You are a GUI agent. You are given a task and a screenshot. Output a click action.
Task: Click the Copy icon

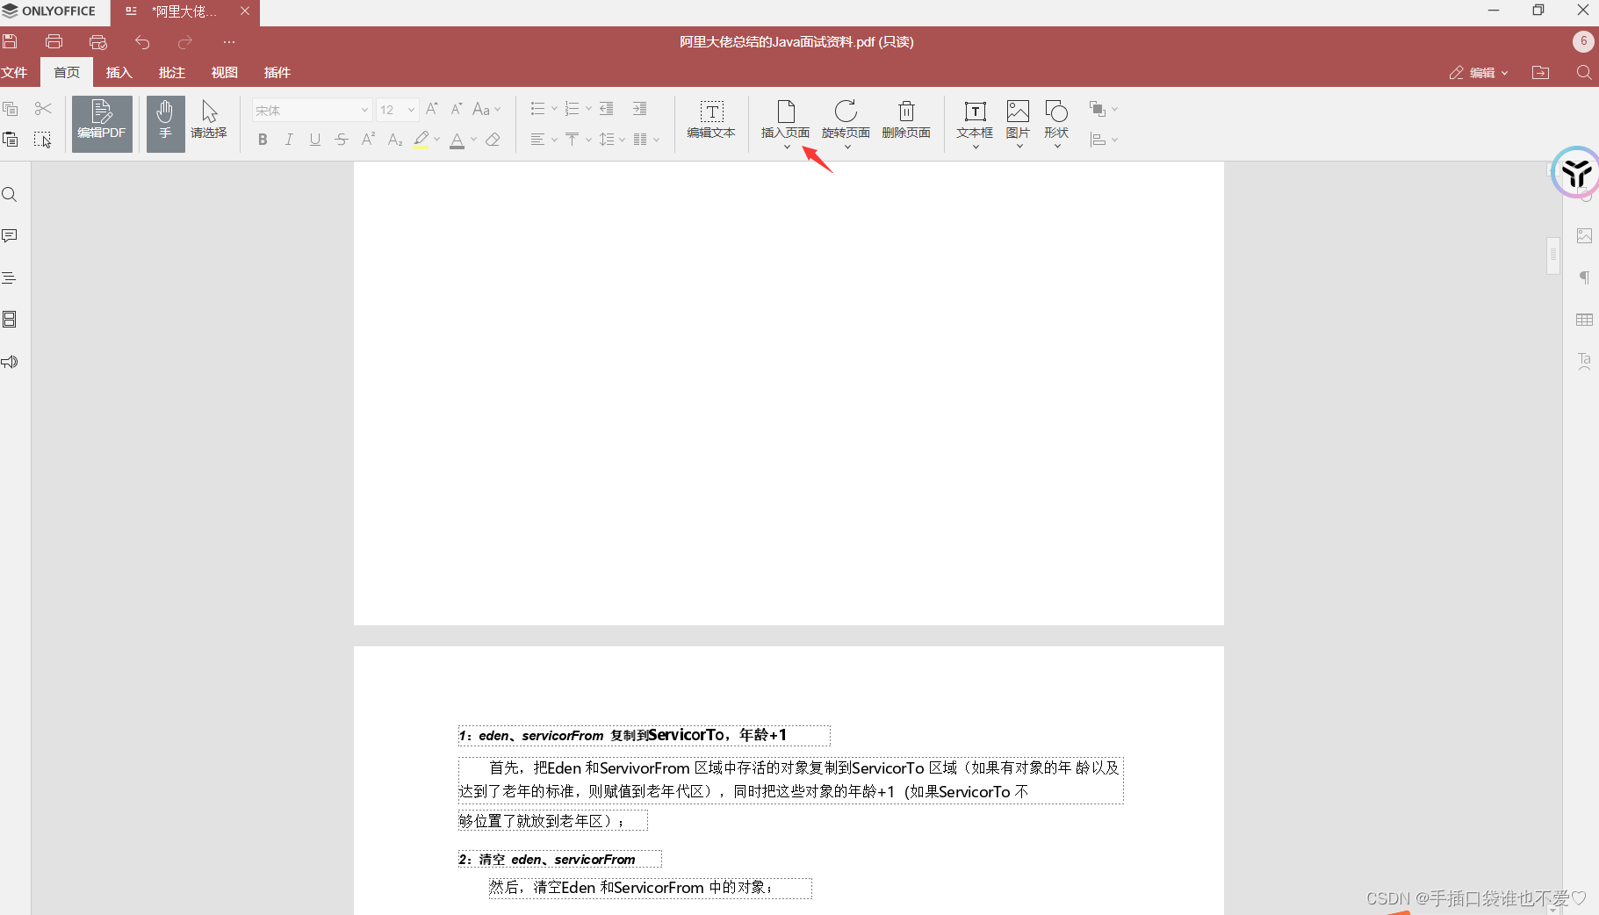11,109
